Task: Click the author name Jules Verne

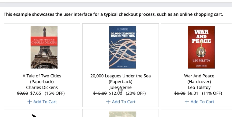Action: (x=121, y=87)
